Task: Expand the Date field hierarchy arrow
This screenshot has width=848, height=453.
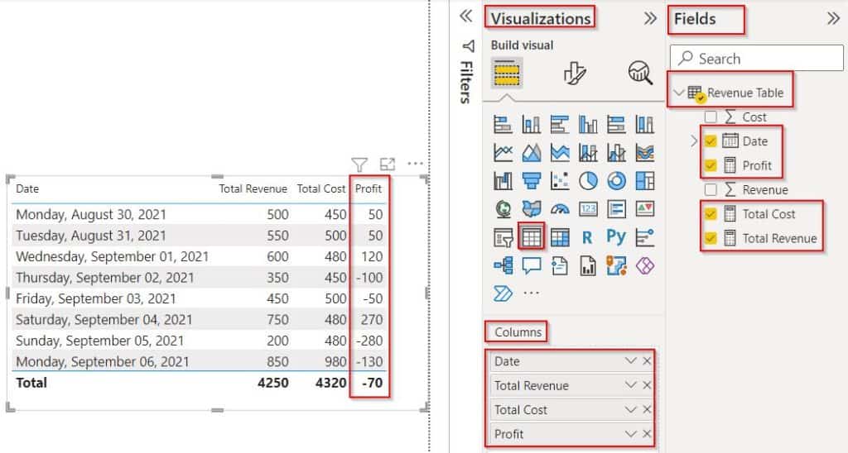Action: [695, 141]
